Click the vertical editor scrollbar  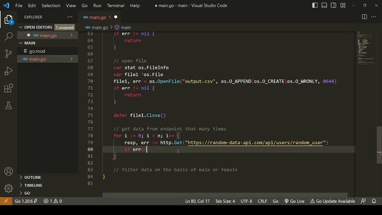tap(380, 145)
